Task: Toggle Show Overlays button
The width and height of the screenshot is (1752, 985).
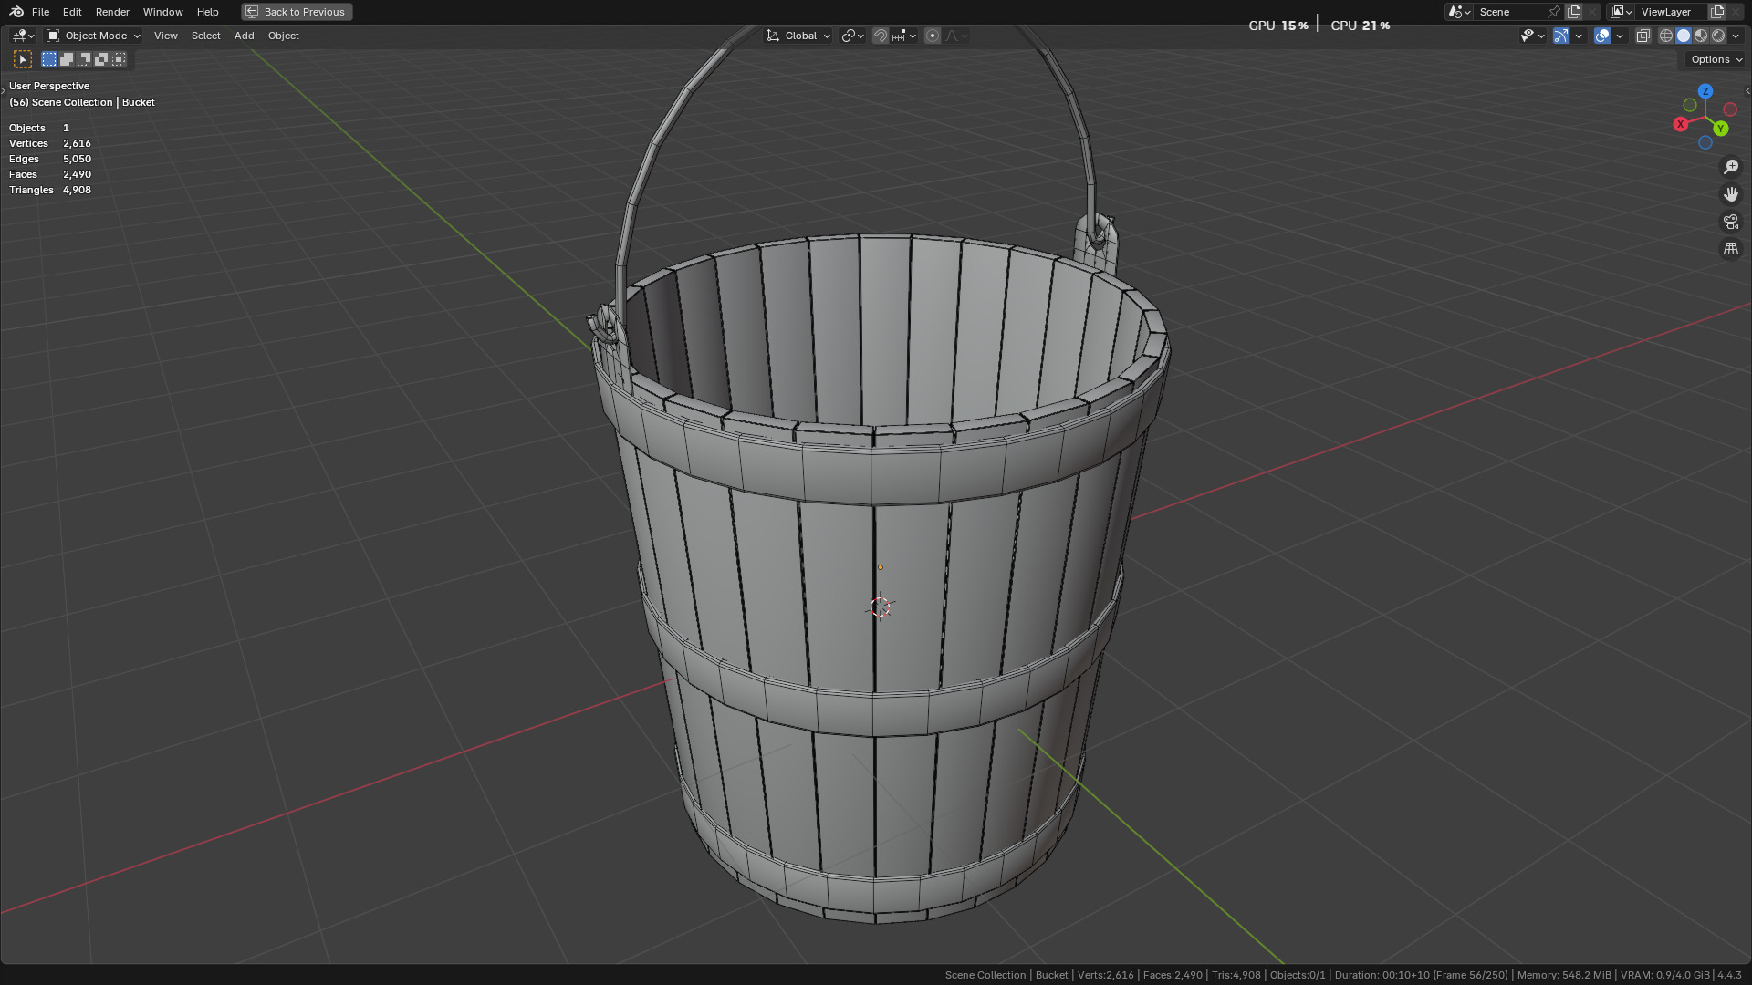Action: 1602,36
